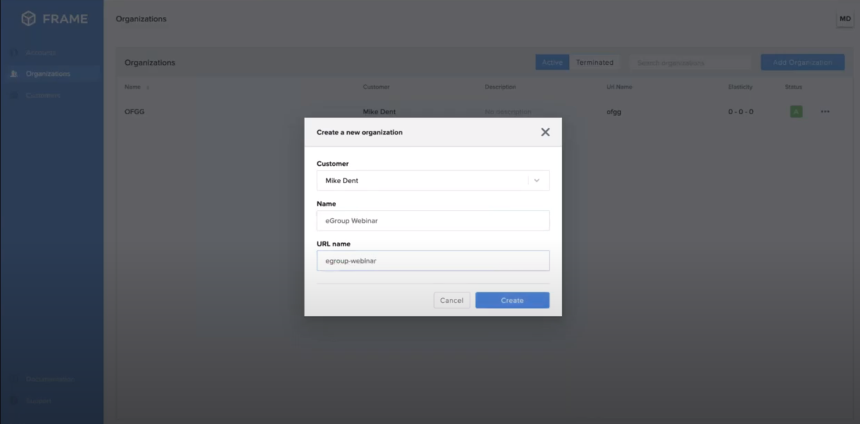Viewport: 860px width, 424px height.
Task: Open Customers in the sidebar
Action: 43,95
